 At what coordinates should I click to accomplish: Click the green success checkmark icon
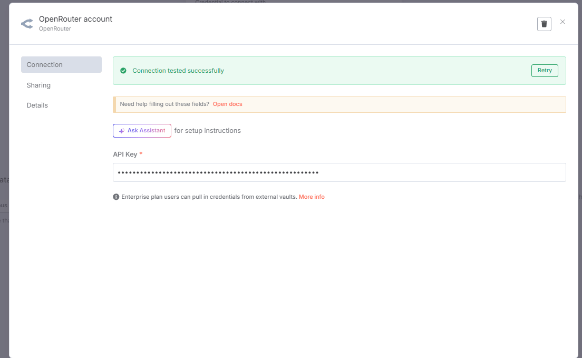click(x=123, y=71)
